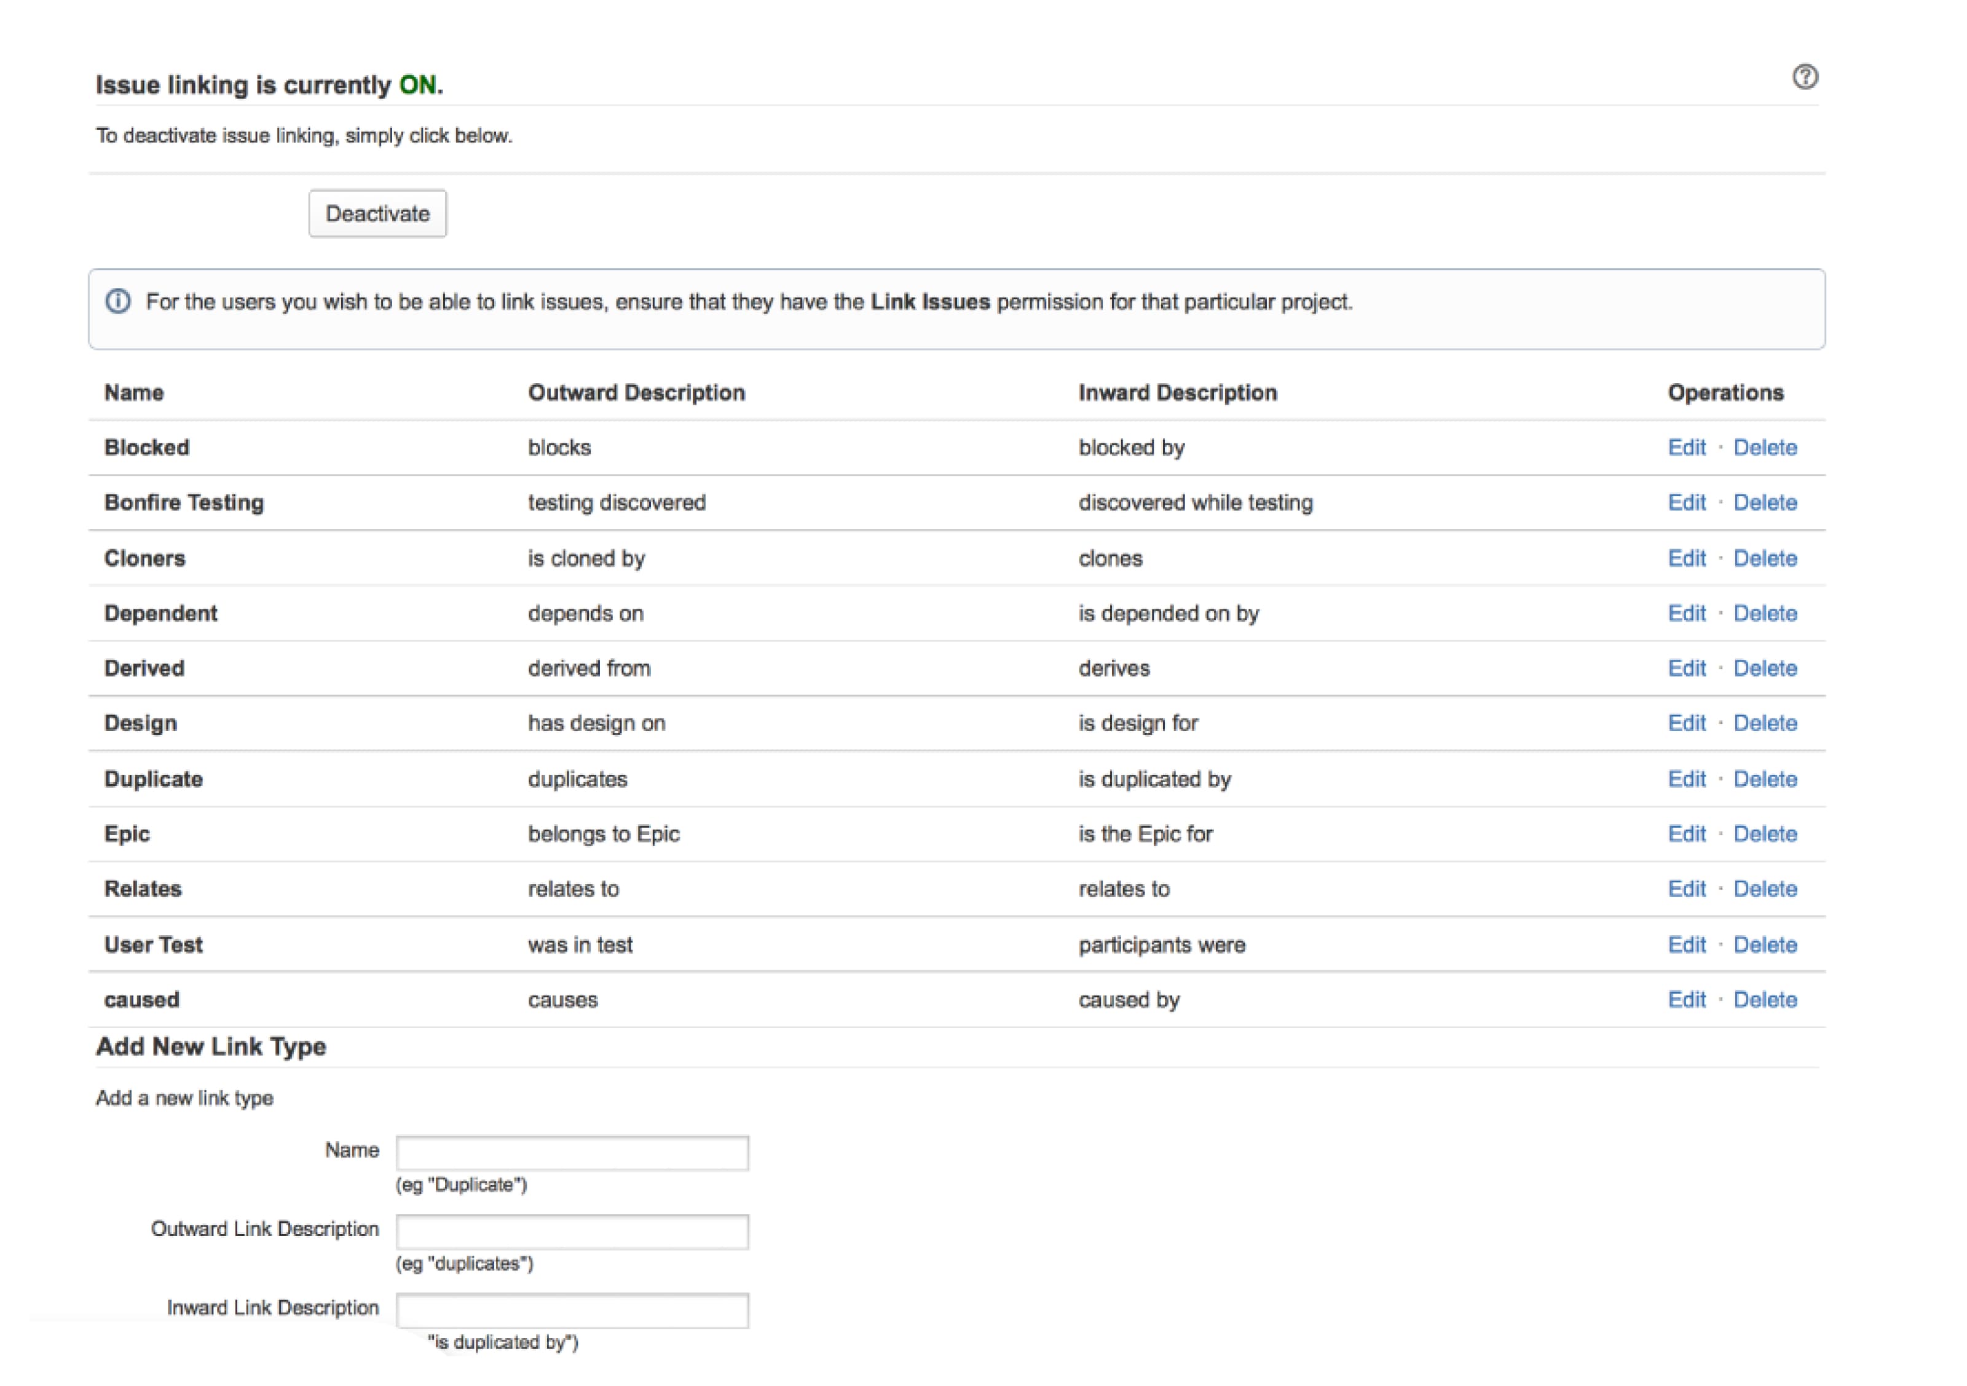Viewport: 1967px width, 1386px height.
Task: Select the Dependent name cell
Action: tap(160, 613)
